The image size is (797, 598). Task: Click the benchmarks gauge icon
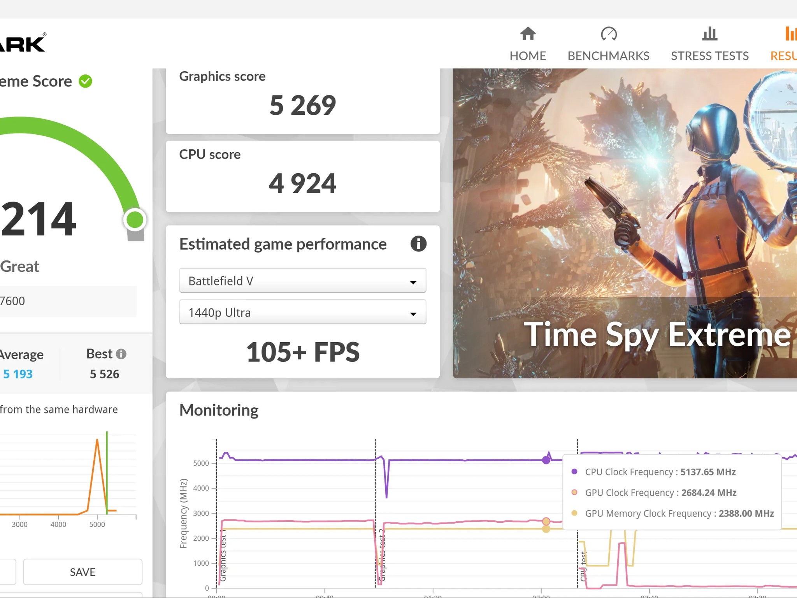[609, 33]
